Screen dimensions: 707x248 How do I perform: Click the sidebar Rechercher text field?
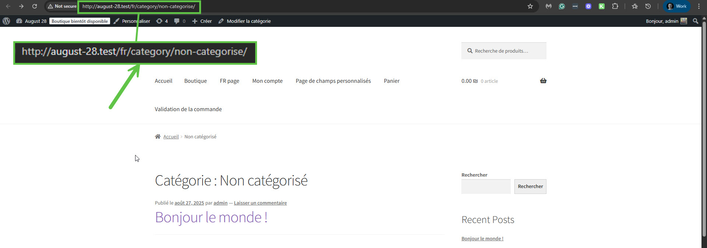pyautogui.click(x=486, y=187)
